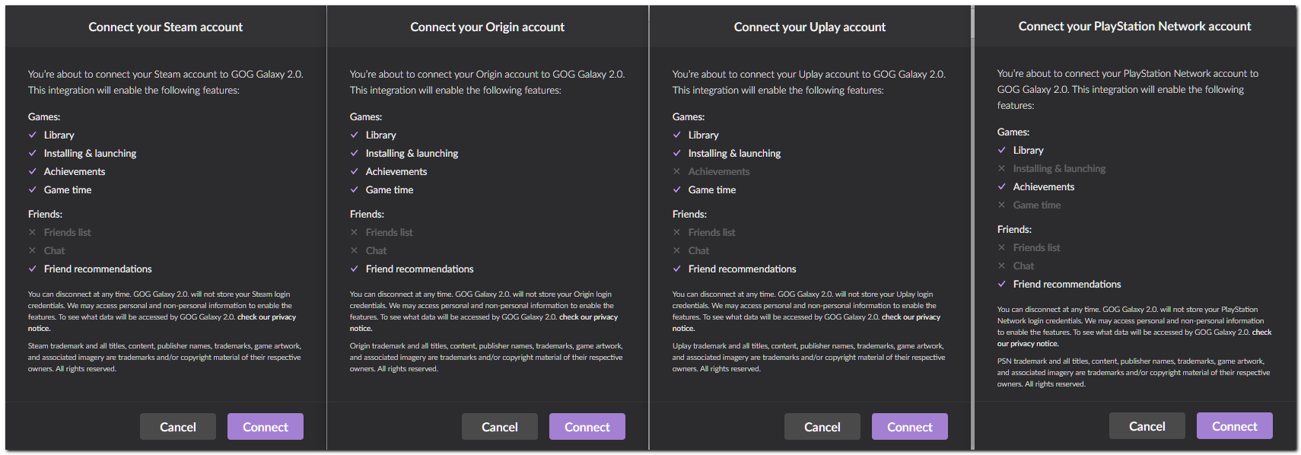Screen dimensions: 1301x455
Task: Click Cancel in the Origin account dialog
Action: 499,427
